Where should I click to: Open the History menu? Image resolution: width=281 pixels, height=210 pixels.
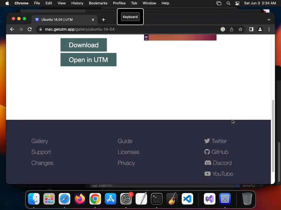77,3
